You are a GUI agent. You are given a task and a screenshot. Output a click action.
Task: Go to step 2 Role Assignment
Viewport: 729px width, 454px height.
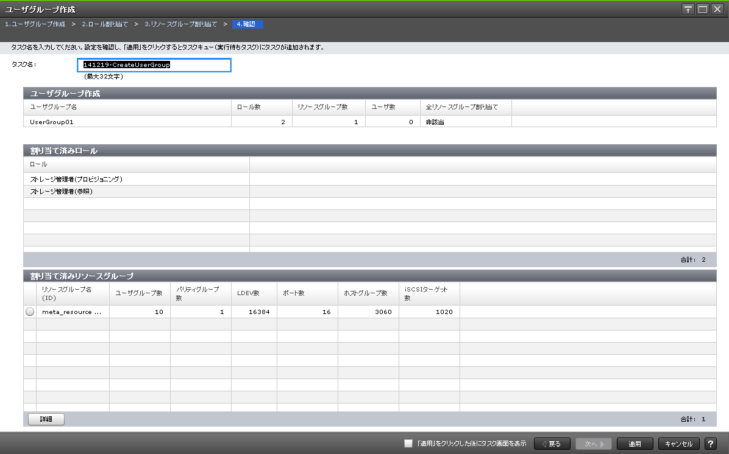[x=105, y=24]
